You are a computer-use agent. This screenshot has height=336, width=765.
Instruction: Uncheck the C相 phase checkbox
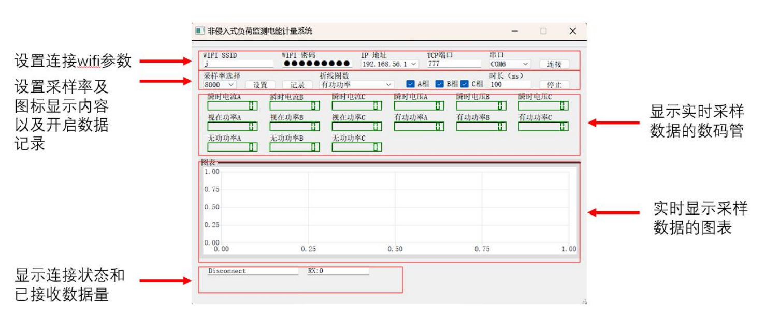[x=465, y=84]
